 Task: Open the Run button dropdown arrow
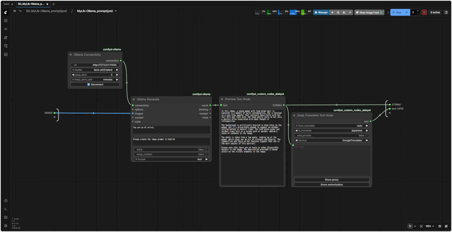406,12
